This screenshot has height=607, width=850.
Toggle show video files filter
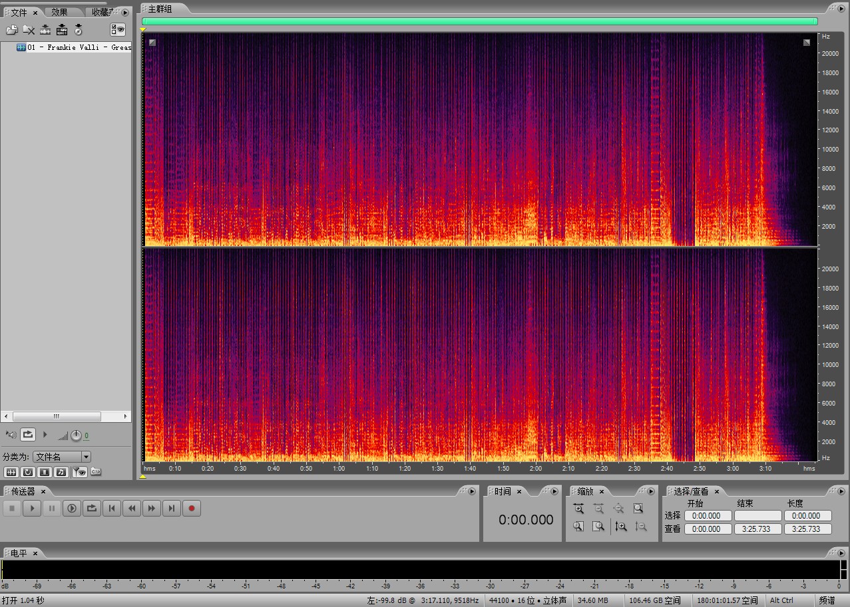[45, 472]
